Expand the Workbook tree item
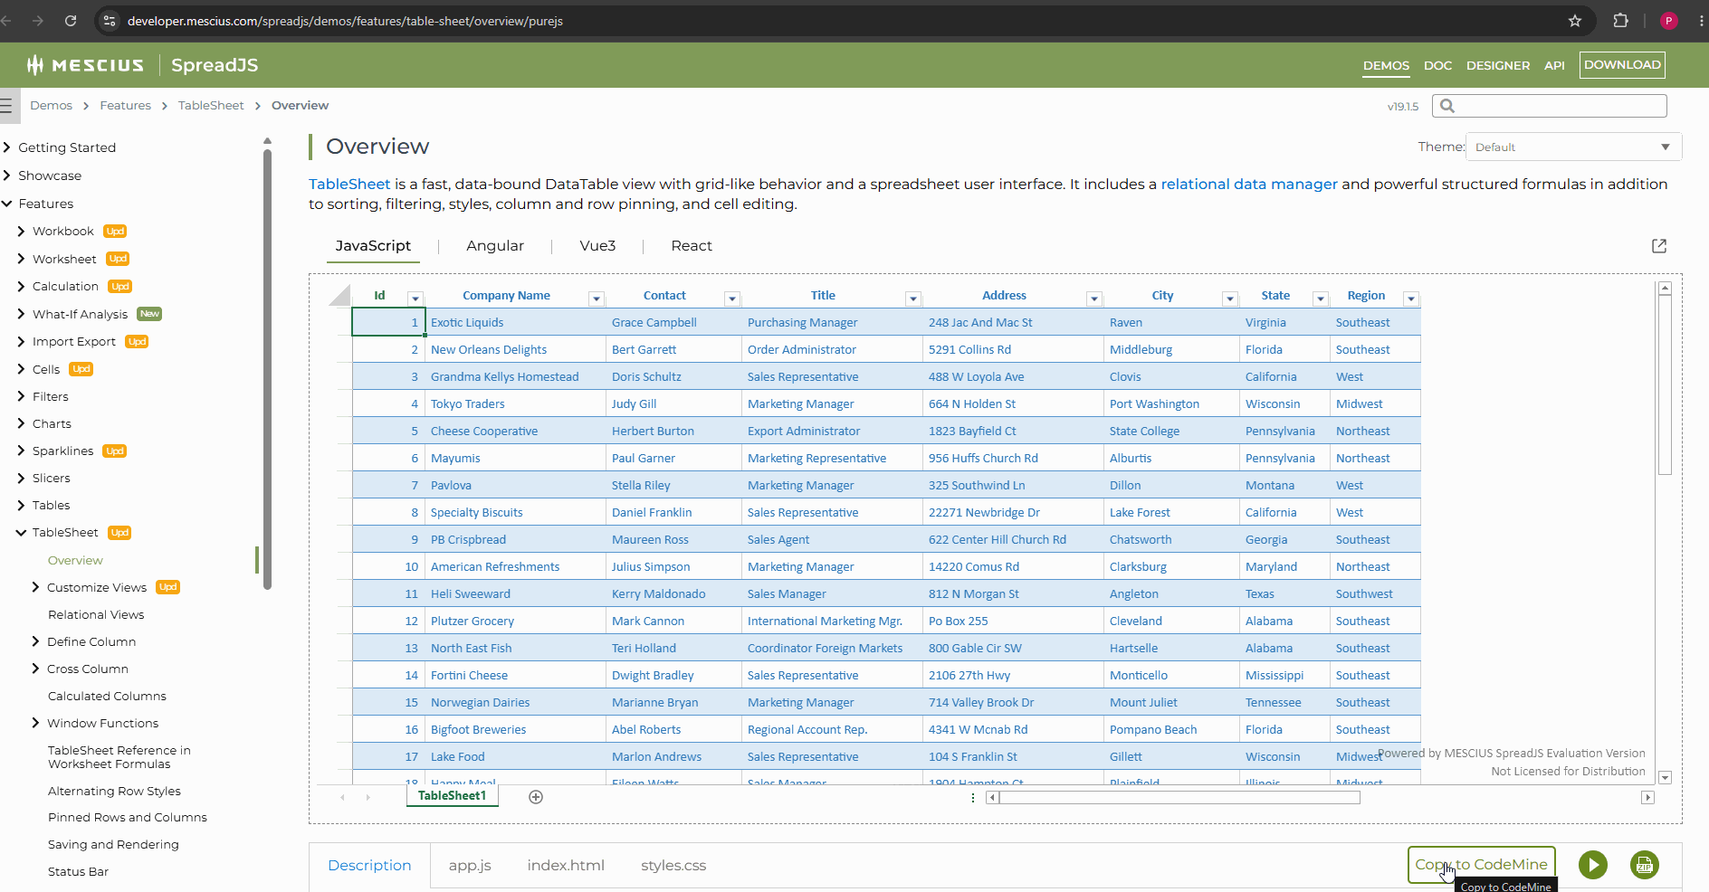 pyautogui.click(x=21, y=232)
